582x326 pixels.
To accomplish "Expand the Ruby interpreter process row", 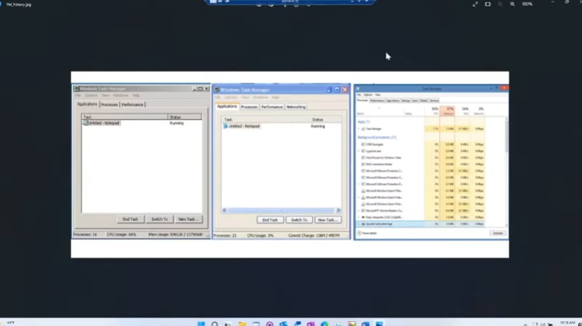I will [x=358, y=218].
